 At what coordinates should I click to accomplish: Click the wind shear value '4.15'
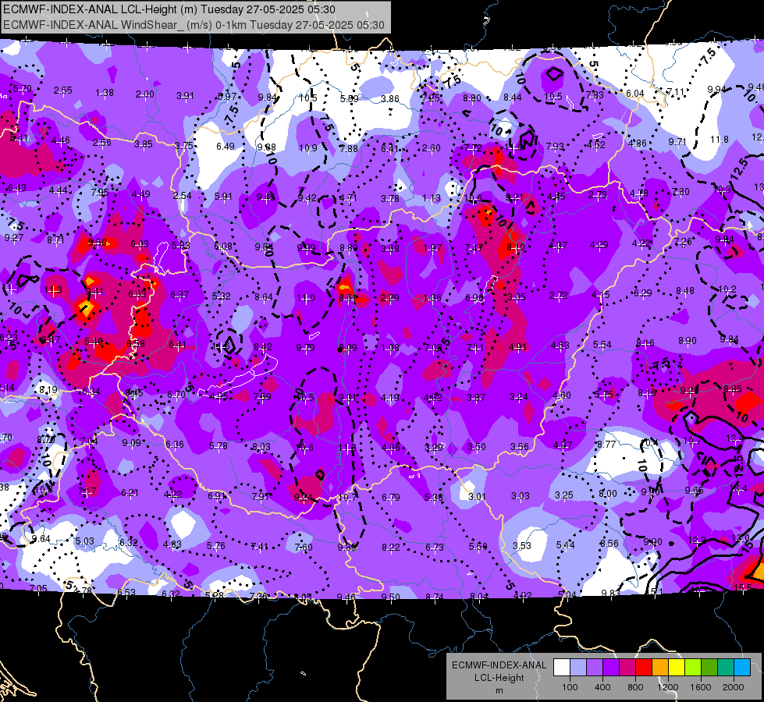point(601,294)
